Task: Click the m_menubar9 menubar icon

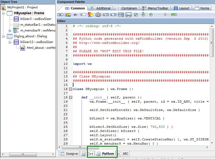Action: (16, 30)
